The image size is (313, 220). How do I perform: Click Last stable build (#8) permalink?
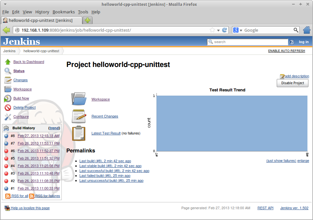(x=110, y=166)
